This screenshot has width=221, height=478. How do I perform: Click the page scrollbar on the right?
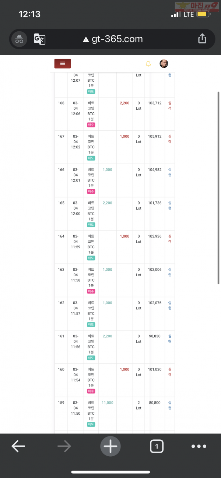[x=219, y=188]
